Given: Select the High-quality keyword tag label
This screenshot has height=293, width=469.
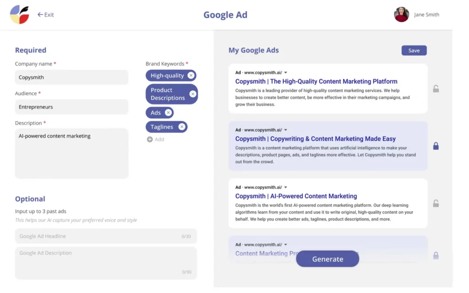Looking at the screenshot, I should [167, 76].
